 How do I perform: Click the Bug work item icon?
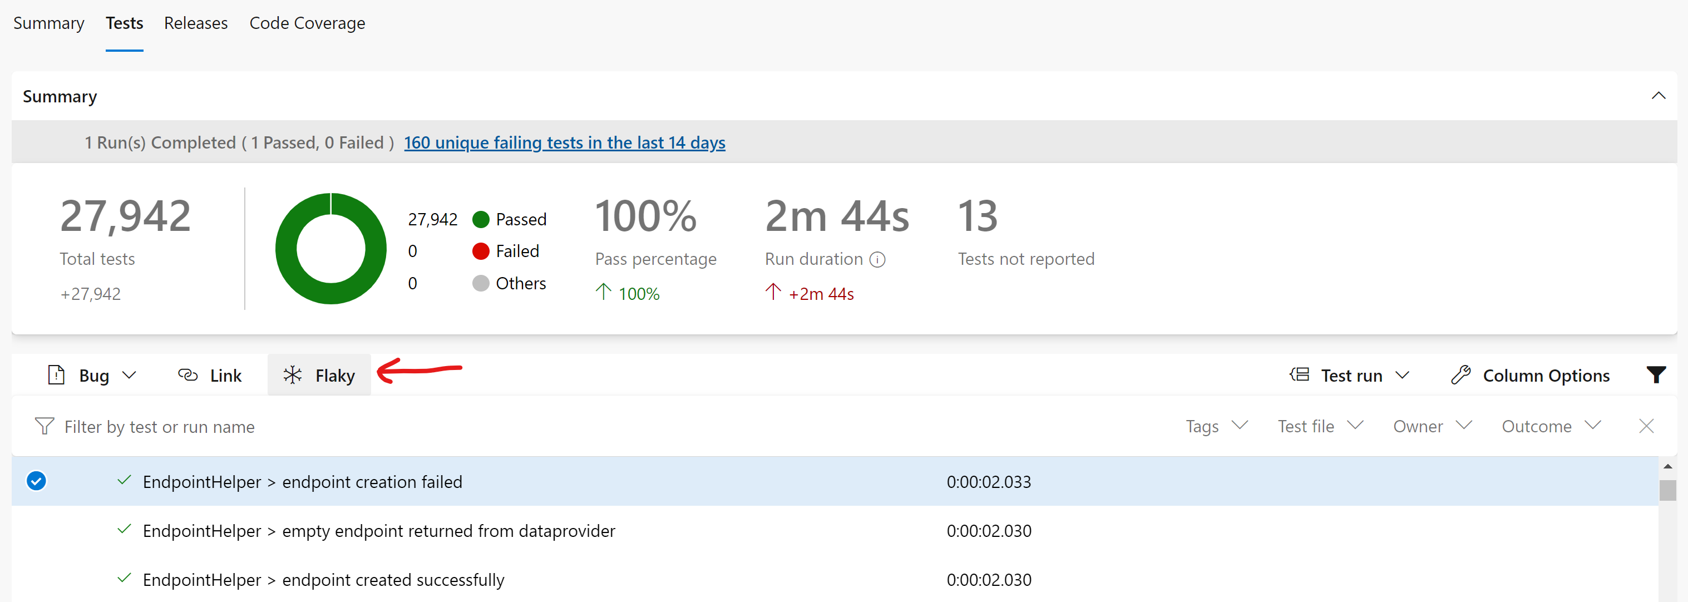(56, 374)
